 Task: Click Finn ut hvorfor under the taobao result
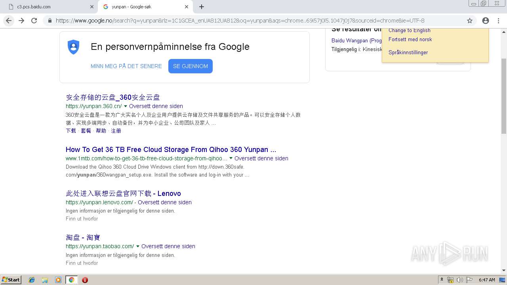82,263
